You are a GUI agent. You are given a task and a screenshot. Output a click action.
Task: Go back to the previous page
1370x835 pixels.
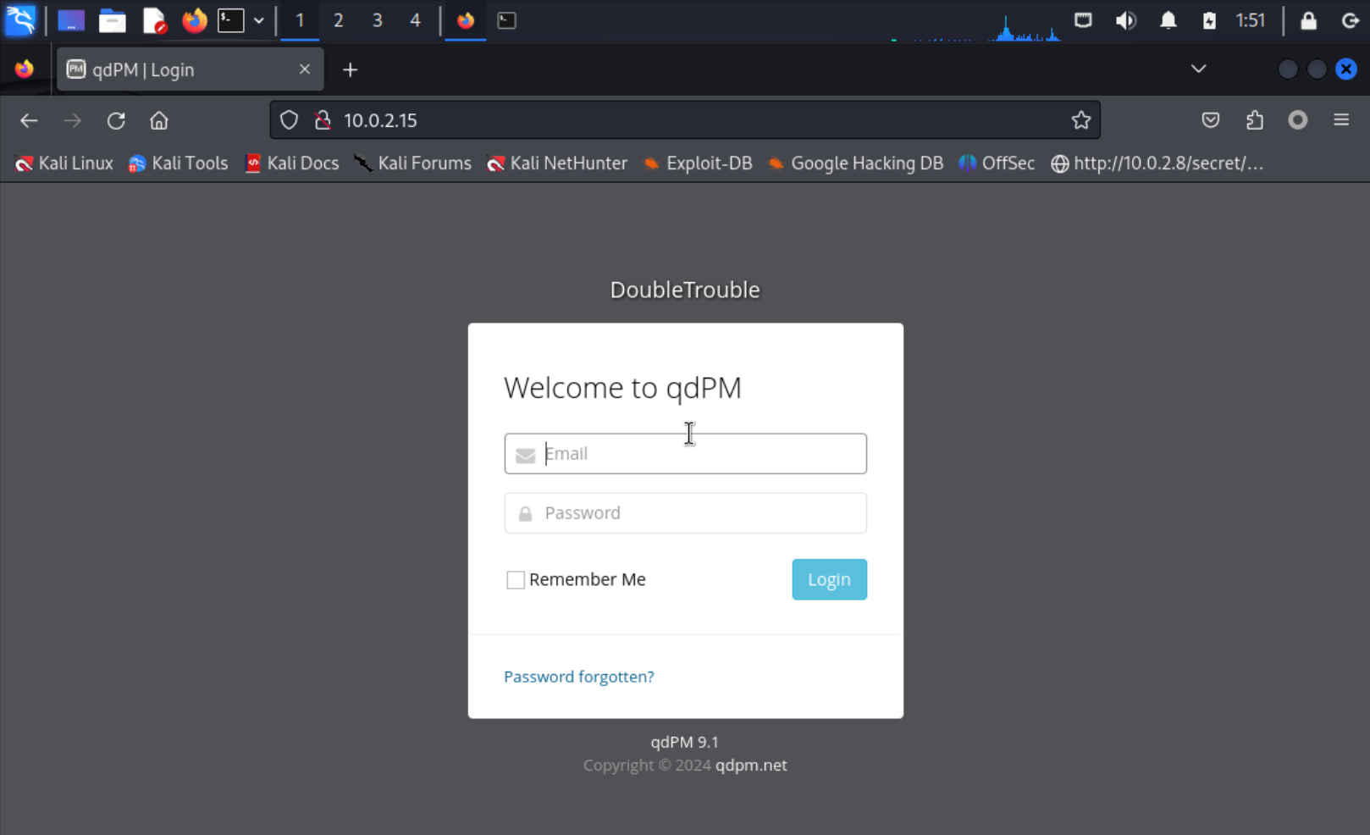coord(29,120)
